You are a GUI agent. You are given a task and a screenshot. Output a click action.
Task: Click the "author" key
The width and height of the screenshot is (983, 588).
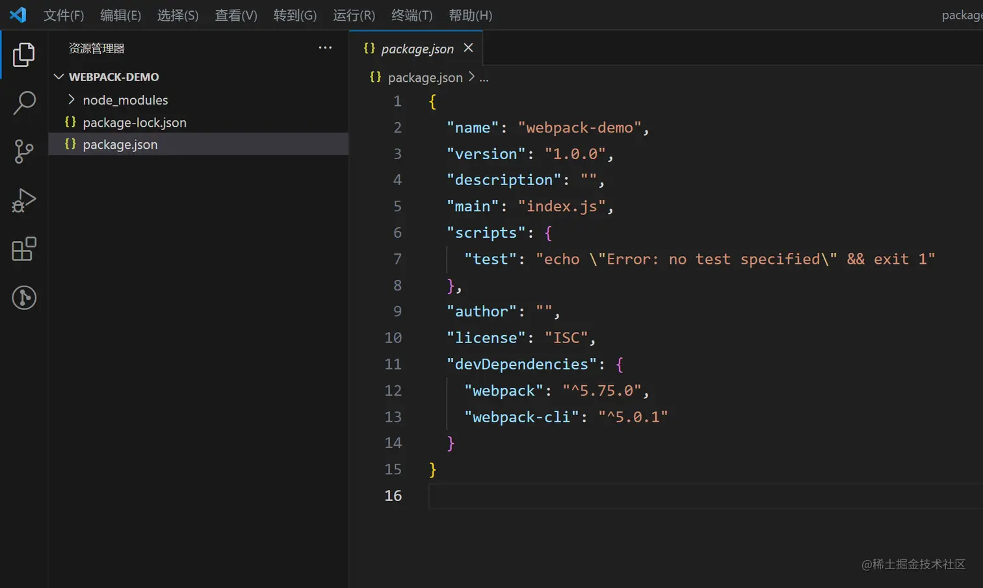(481, 312)
